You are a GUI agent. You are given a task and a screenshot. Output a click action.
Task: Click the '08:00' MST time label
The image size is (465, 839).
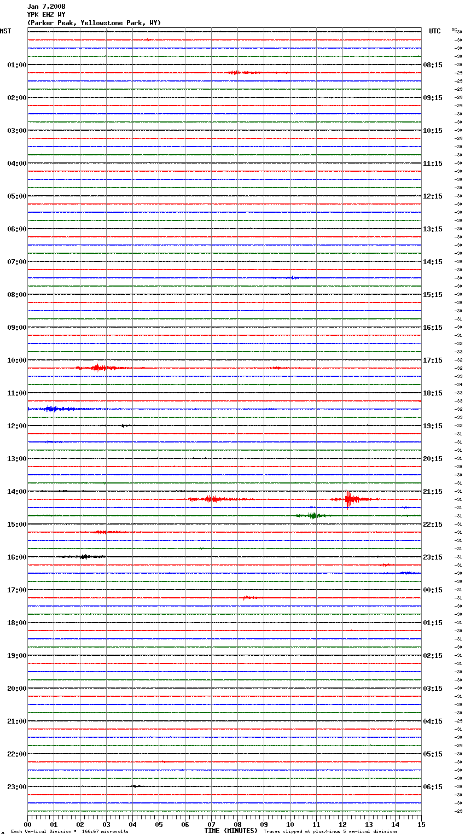tap(17, 295)
